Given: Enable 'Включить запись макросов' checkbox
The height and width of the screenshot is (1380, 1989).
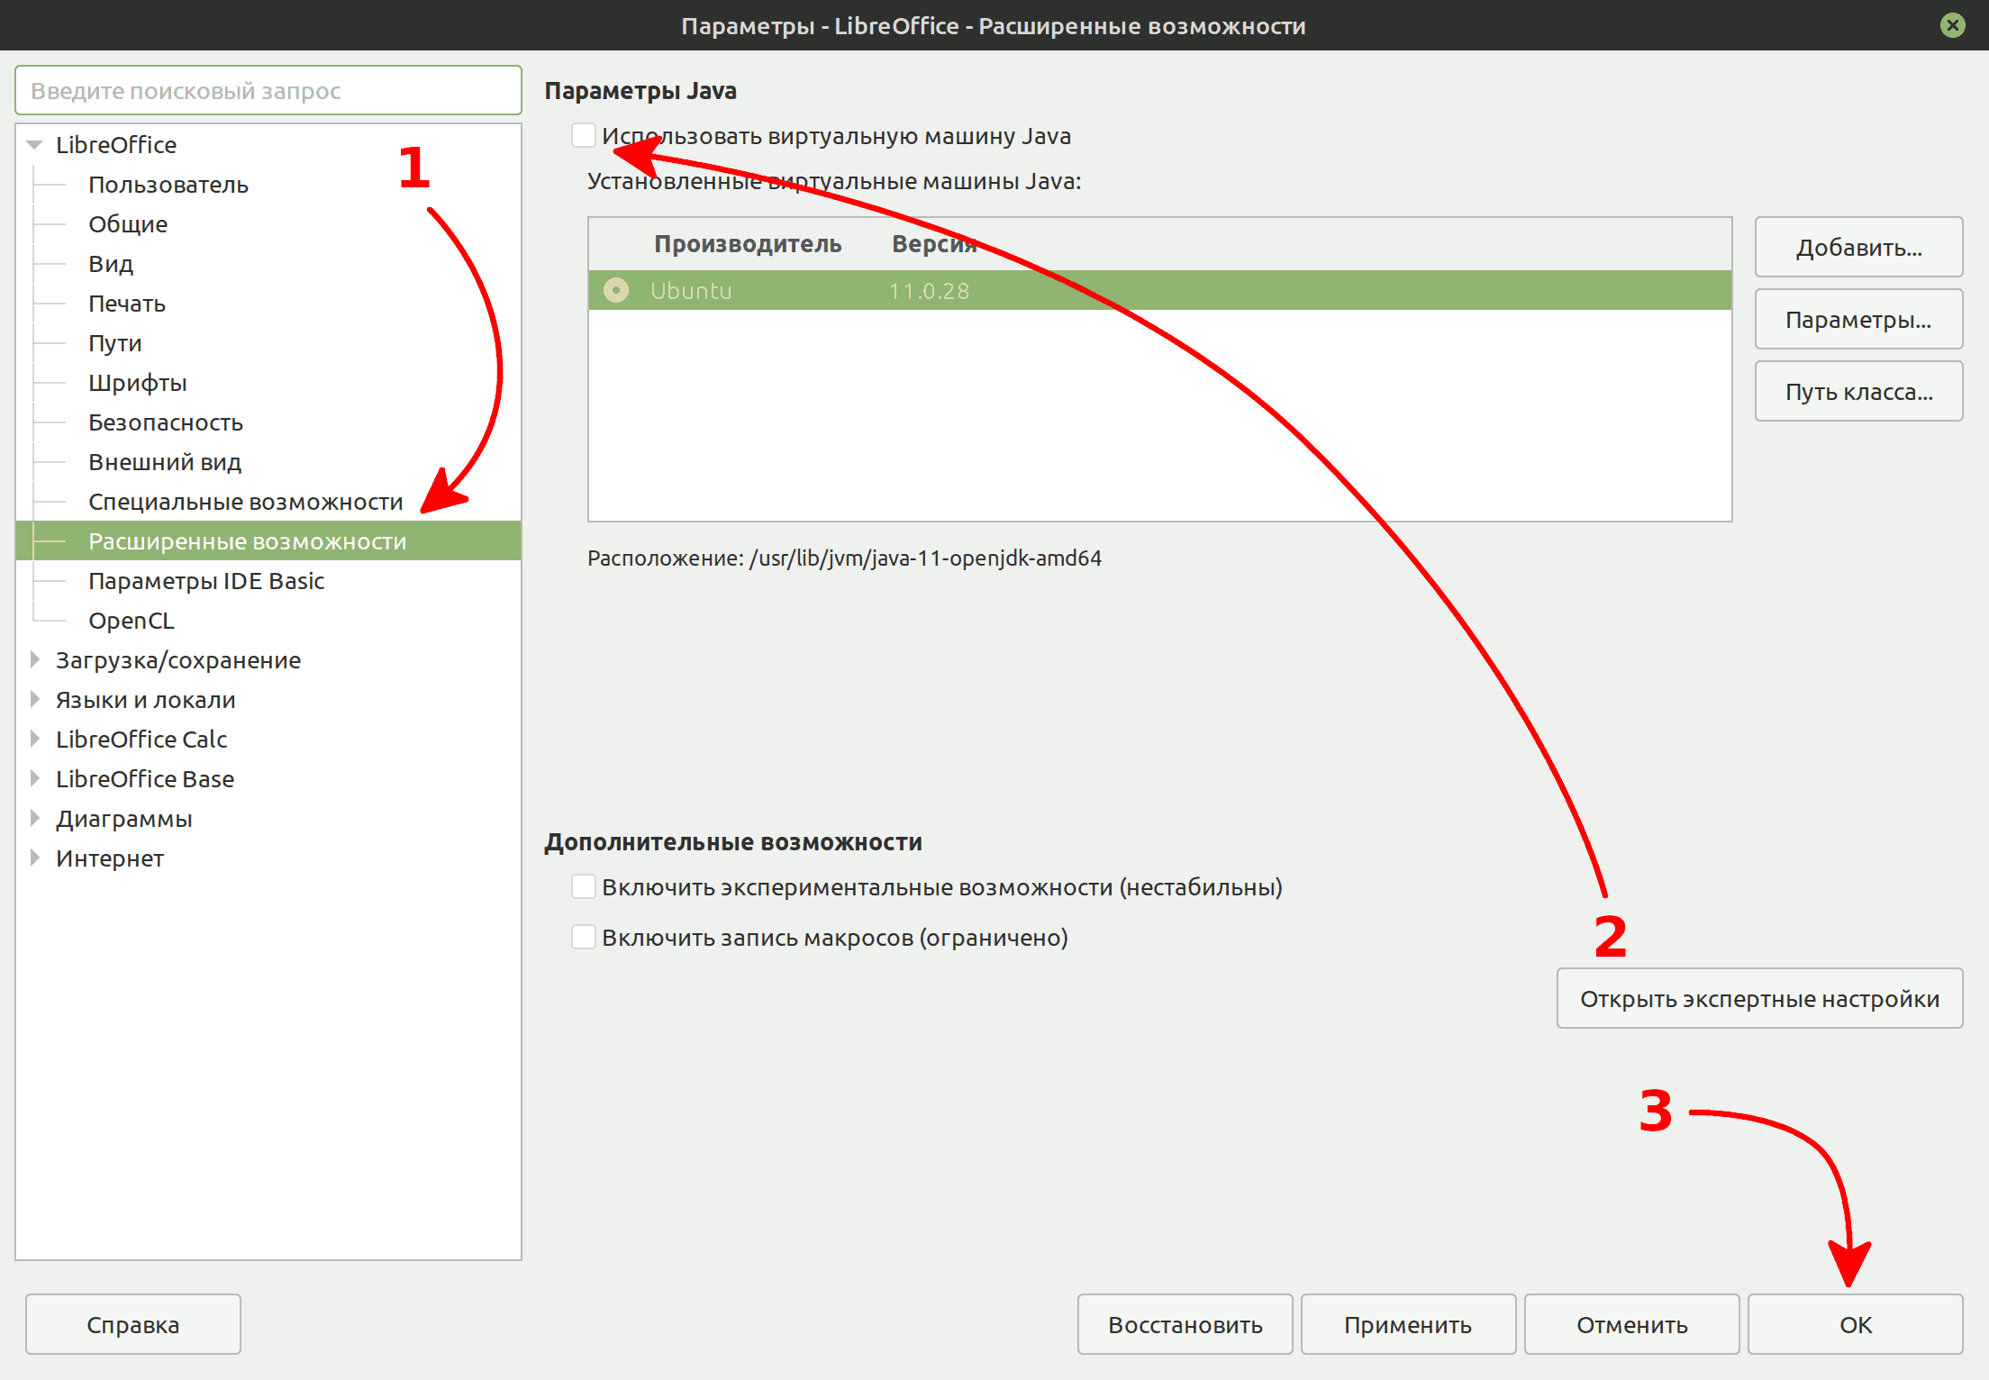Looking at the screenshot, I should 584,938.
